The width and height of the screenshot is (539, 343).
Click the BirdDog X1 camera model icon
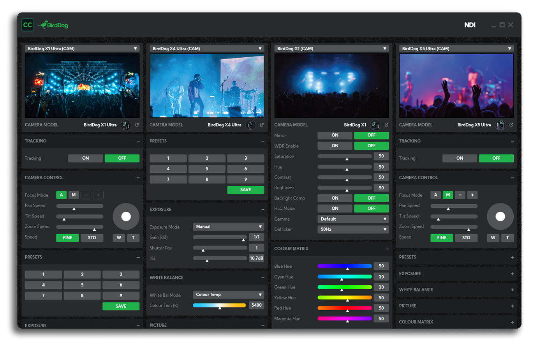pyautogui.click(x=375, y=125)
